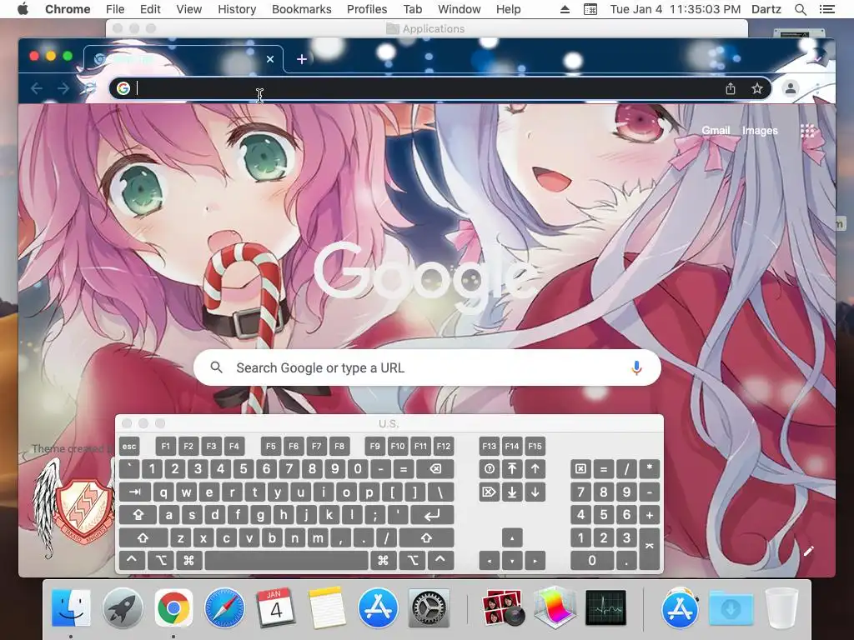Click the Spotlight search icon in menu bar
854x640 pixels.
800,9
